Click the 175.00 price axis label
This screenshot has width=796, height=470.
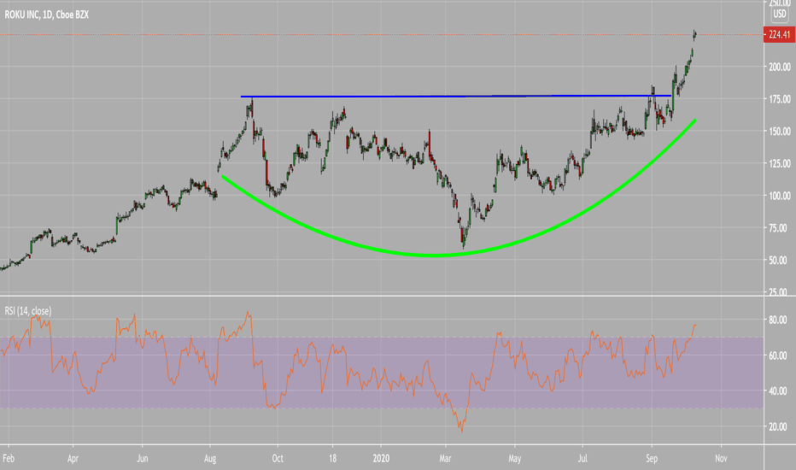point(779,99)
